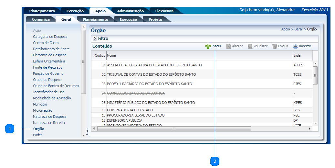Viewport: 335px width, 168px height.
Task: Select Fonte de Recursos sidebar item
Action: tap(47, 67)
